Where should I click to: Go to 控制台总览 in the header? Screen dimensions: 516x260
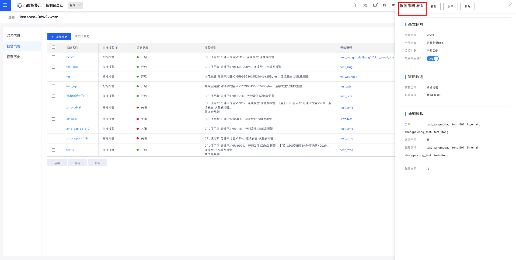tap(54, 5)
